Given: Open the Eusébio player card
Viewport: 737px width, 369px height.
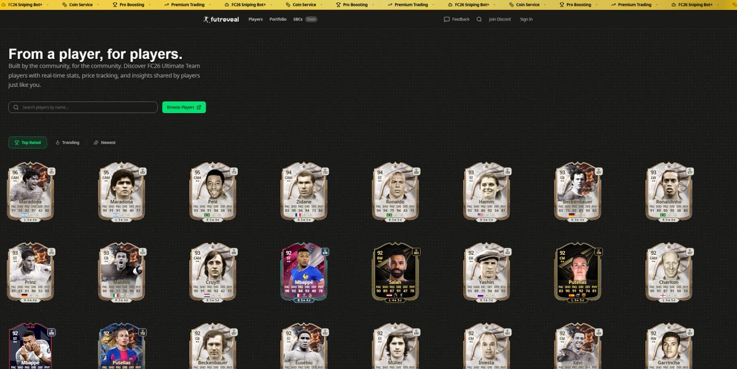Looking at the screenshot, I should pos(303,347).
